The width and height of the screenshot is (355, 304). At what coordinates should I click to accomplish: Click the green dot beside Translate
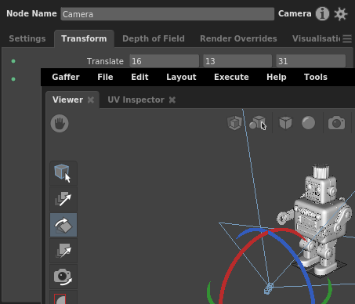[13, 61]
